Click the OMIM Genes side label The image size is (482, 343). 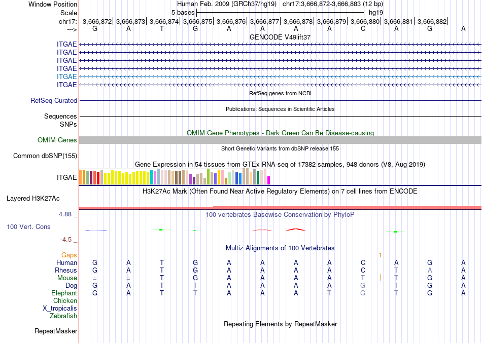click(x=57, y=140)
